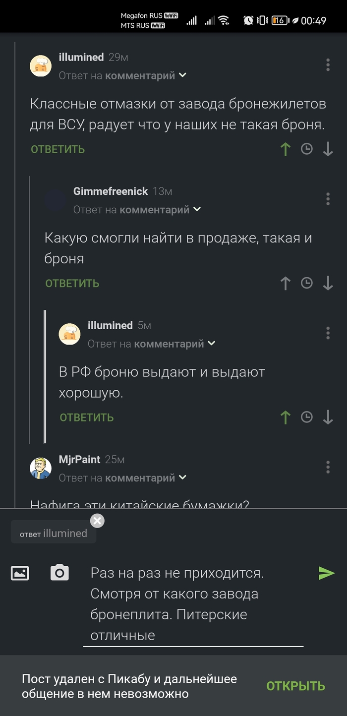
Task: Open three-dot menu on Gimmefreenick's comment
Action: (328, 199)
